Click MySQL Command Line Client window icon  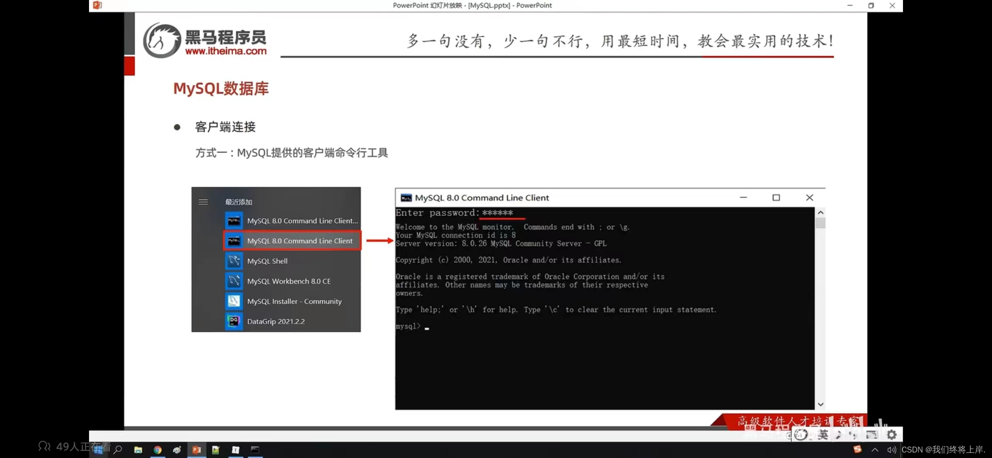(x=406, y=198)
